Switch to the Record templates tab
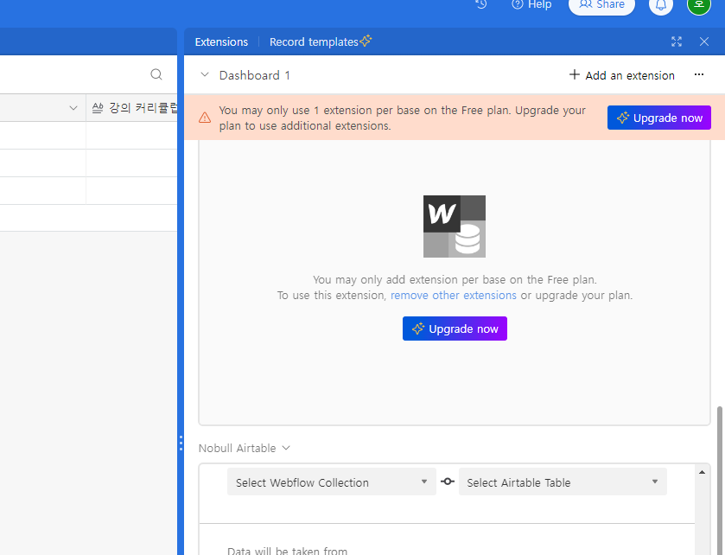 click(x=321, y=41)
